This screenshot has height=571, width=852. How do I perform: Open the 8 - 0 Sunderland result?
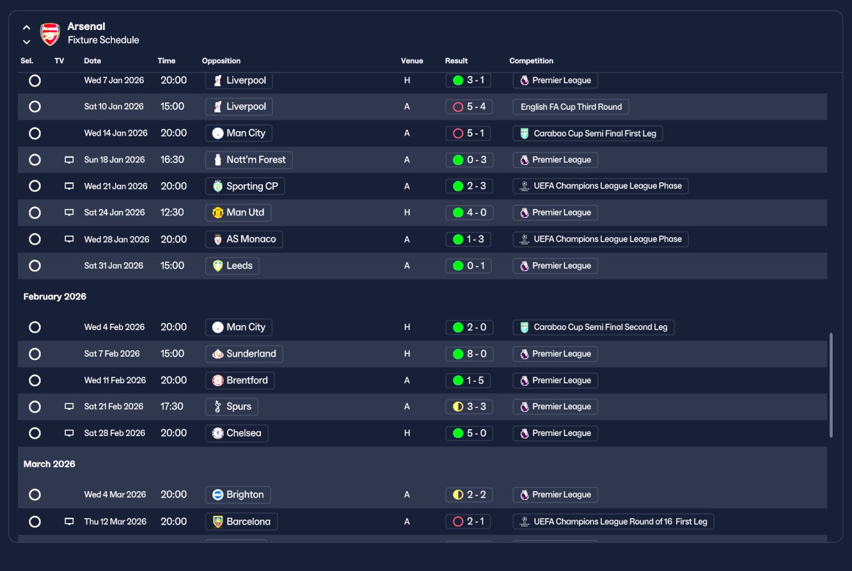[x=469, y=354]
